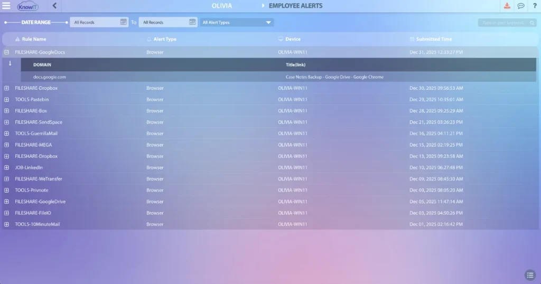Click OLIVIA-WIN11 device in TOOLS-Privnote row

pos(293,190)
